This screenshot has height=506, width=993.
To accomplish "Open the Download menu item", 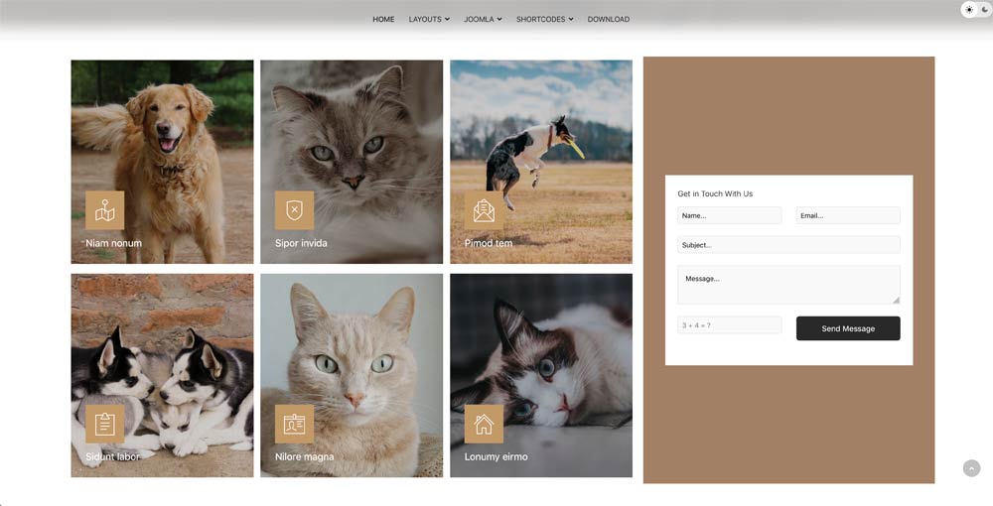I will pyautogui.click(x=608, y=19).
